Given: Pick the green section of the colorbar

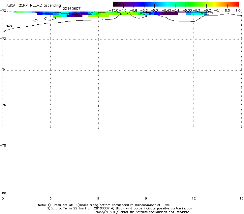Looking at the screenshot, I should [x=191, y=4].
